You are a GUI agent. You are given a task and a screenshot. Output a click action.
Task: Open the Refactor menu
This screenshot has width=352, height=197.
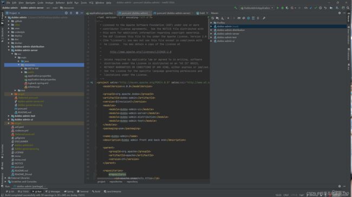point(60,3)
